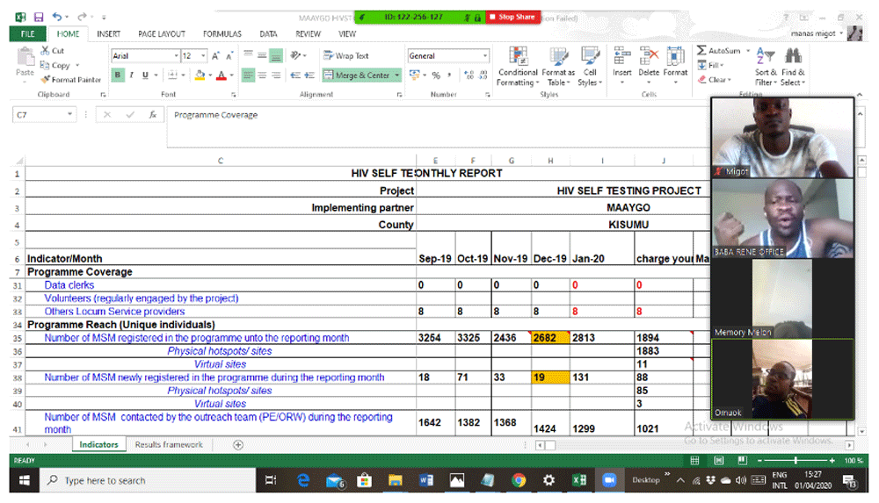
Task: Click the Format Painter tool
Action: pyautogui.click(x=71, y=79)
